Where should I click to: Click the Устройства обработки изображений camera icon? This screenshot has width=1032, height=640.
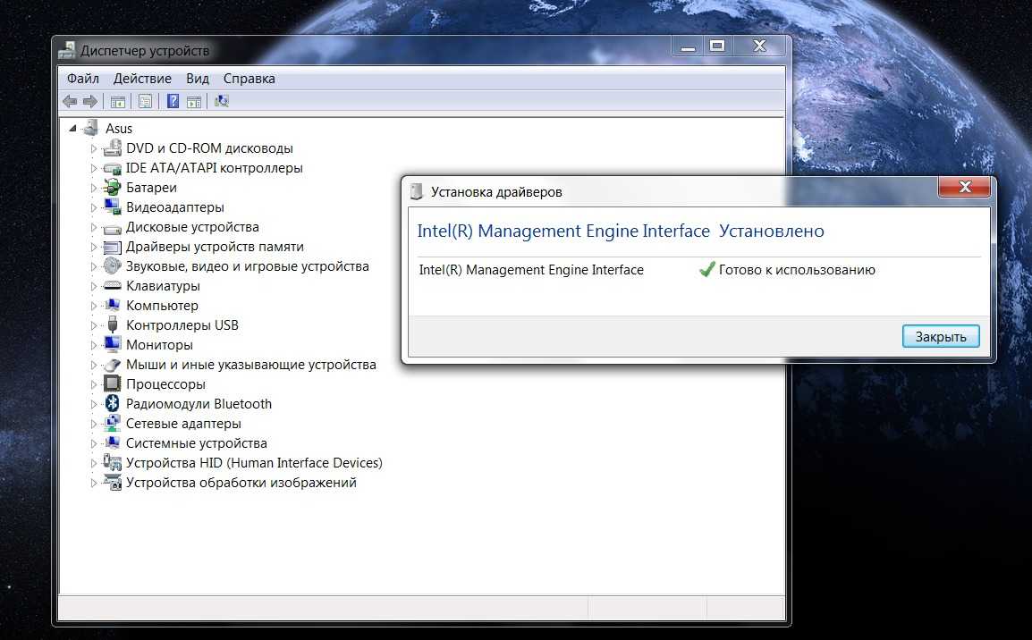point(113,482)
